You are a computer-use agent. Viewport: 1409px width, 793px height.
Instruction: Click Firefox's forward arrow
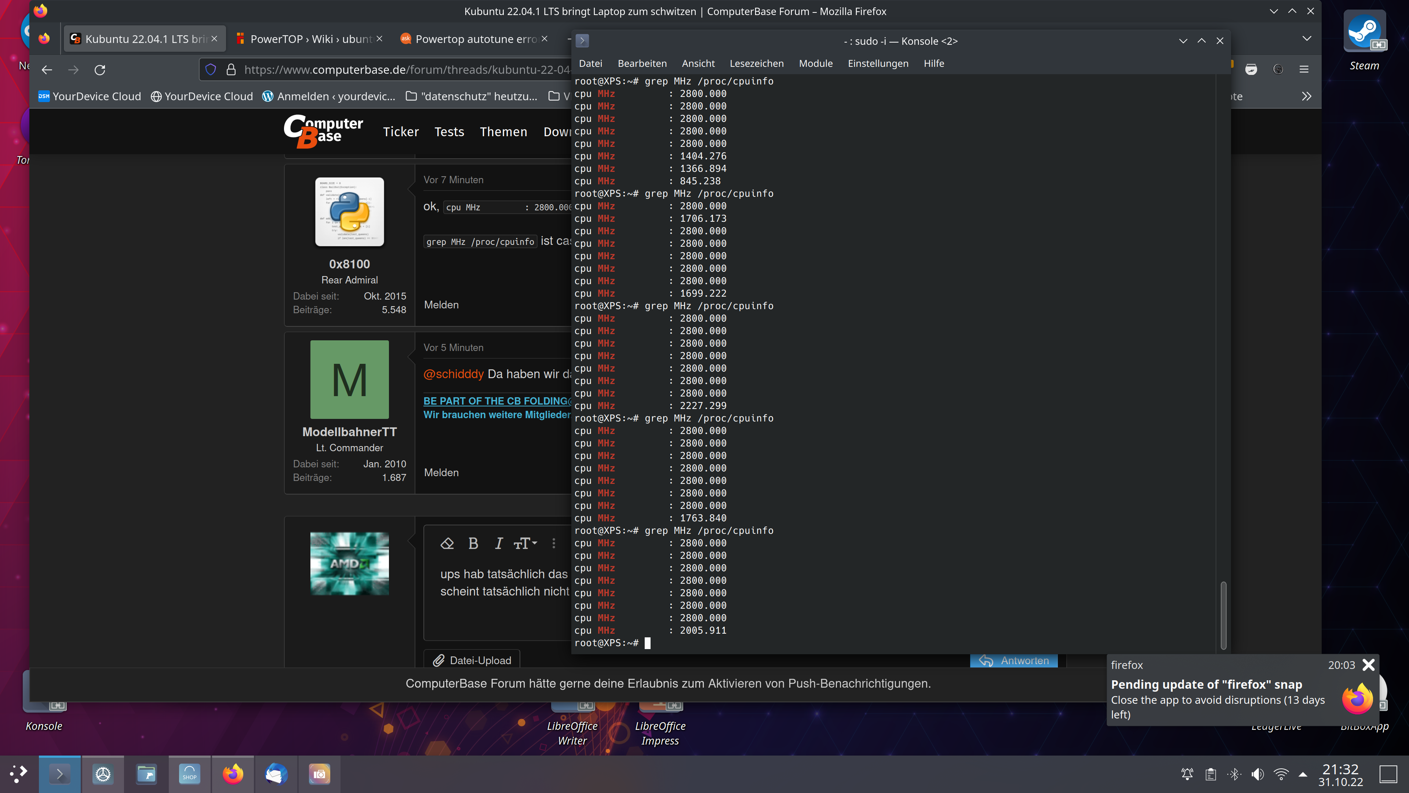[x=73, y=69]
